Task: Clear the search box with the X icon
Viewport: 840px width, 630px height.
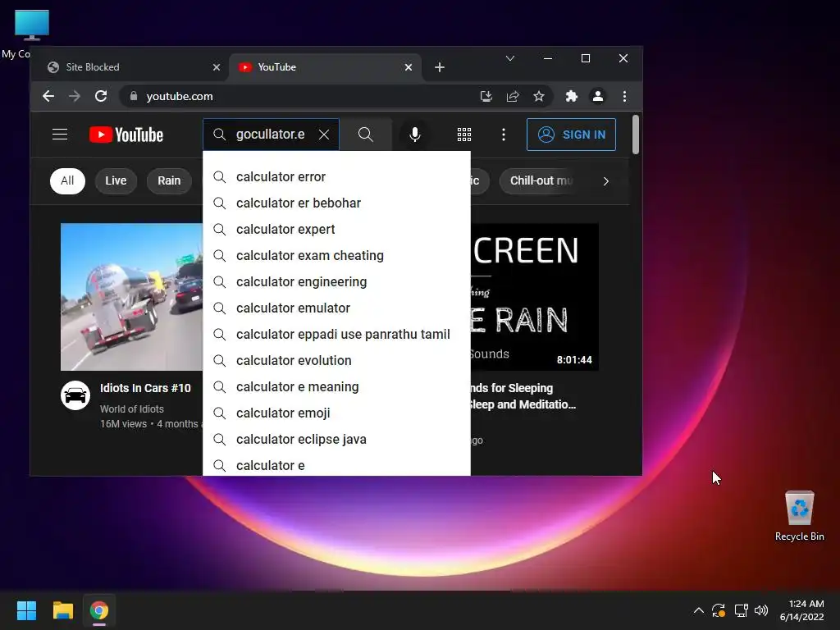Action: click(324, 135)
